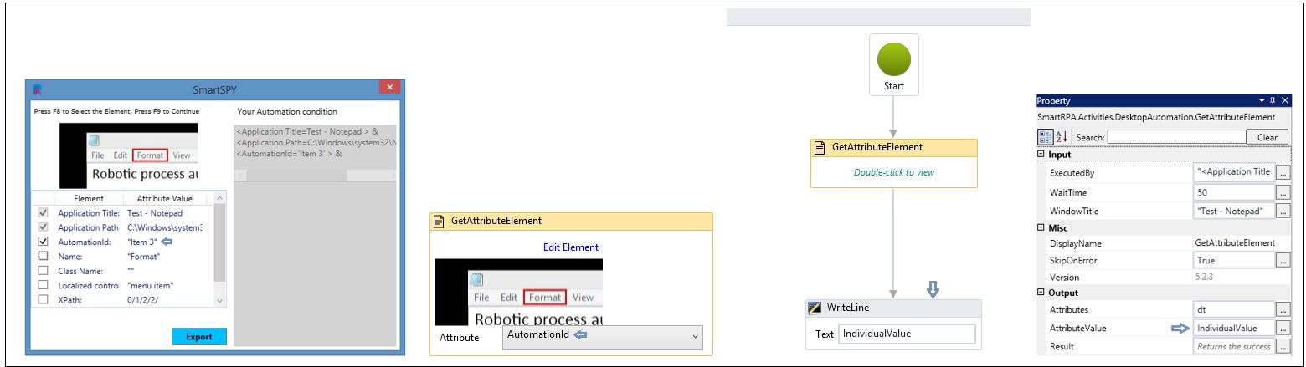Click the categorized view icon in Property panel

pyautogui.click(x=1045, y=137)
